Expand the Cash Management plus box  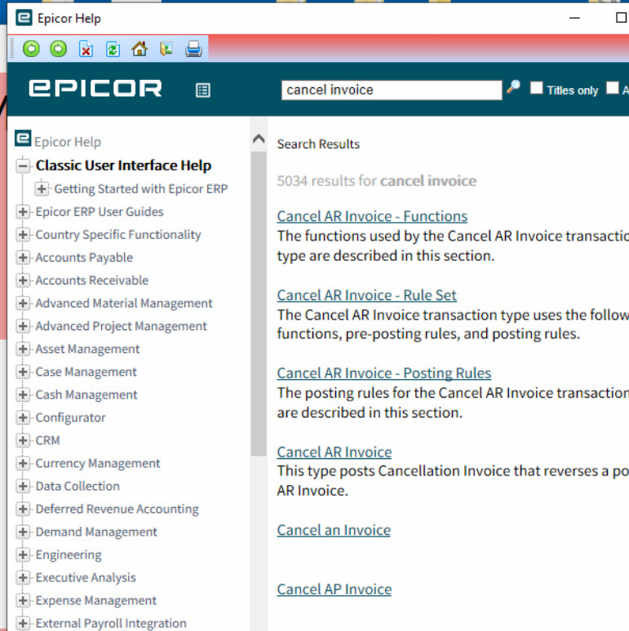23,395
